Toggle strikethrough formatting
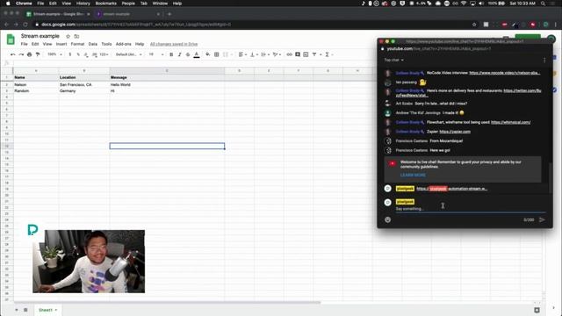Viewport: 562px width, 316px height. click(x=188, y=54)
